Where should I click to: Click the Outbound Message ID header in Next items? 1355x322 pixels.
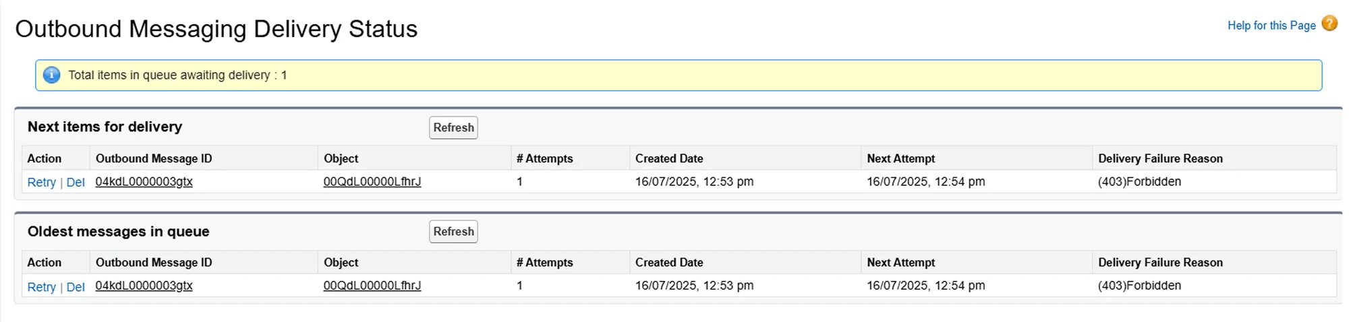click(x=154, y=158)
